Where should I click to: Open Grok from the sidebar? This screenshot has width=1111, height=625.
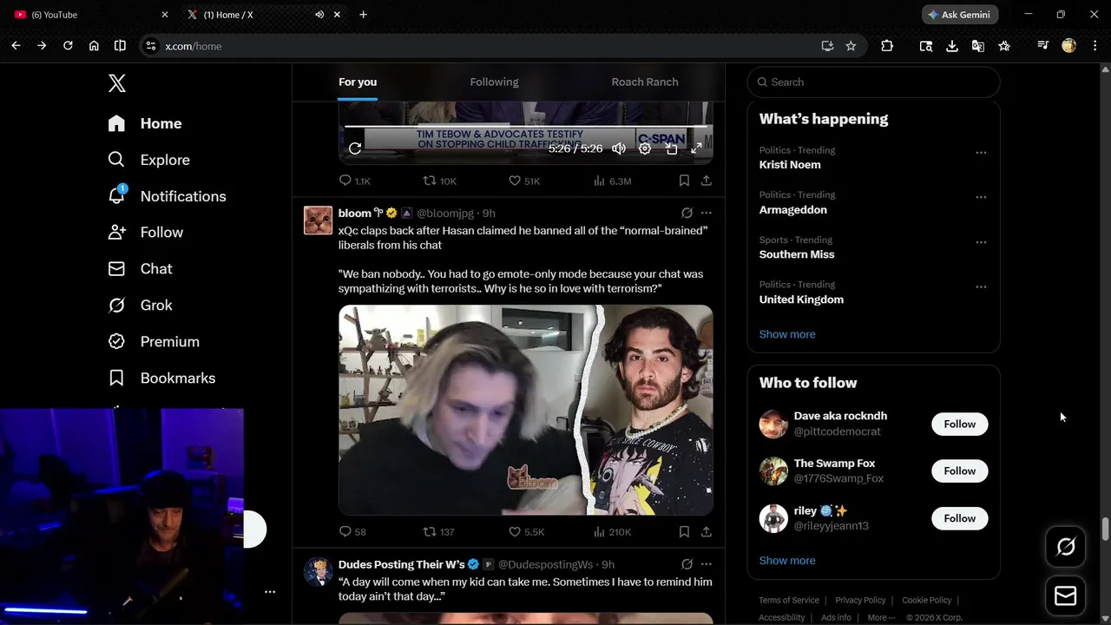tap(140, 306)
